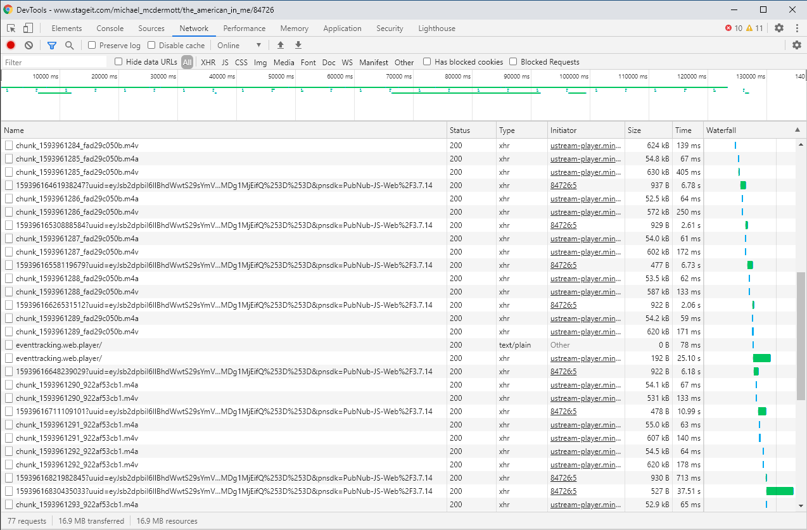Check Hide data URLs
The width and height of the screenshot is (807, 530).
tap(118, 61)
